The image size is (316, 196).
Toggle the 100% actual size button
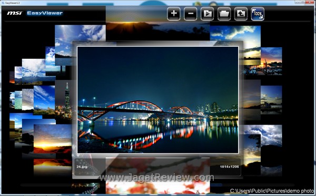[258, 14]
